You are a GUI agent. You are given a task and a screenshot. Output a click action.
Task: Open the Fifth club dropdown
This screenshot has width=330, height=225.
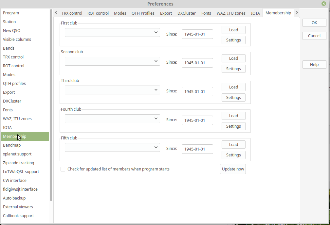112,148
